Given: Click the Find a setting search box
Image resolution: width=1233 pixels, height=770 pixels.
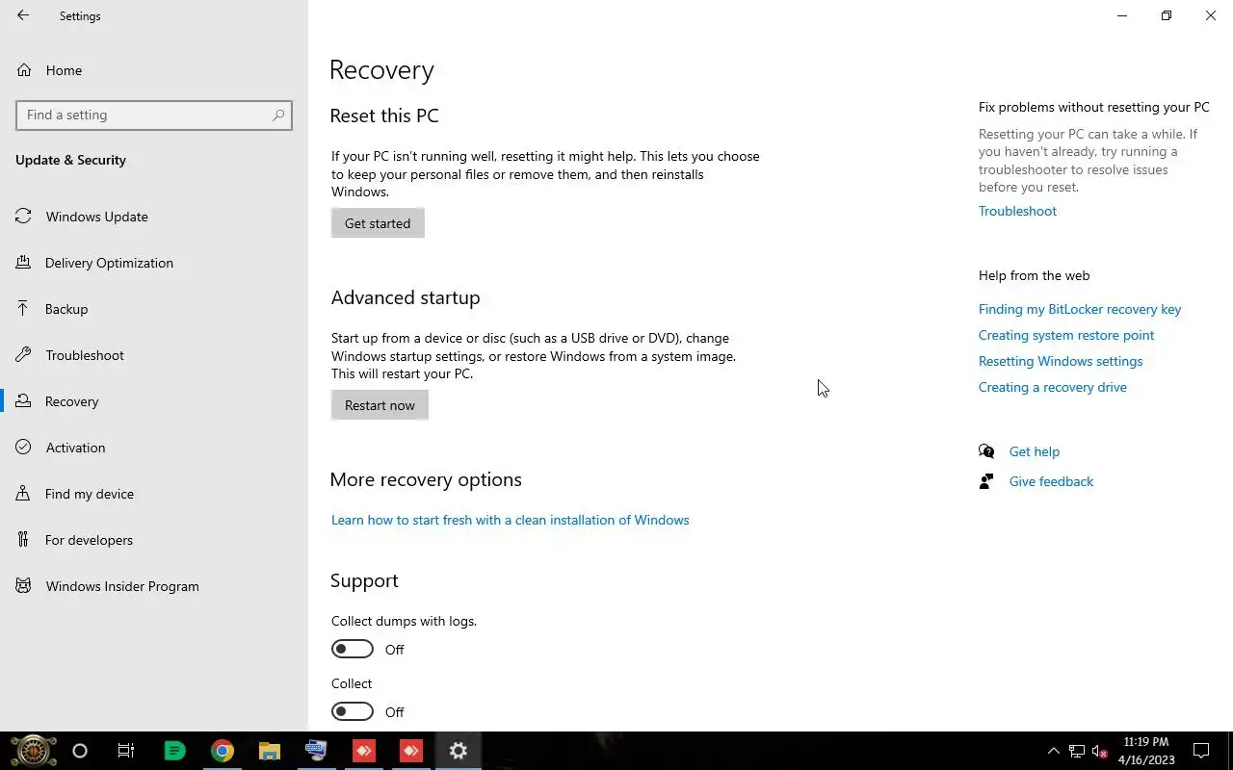Looking at the screenshot, I should pyautogui.click(x=154, y=115).
